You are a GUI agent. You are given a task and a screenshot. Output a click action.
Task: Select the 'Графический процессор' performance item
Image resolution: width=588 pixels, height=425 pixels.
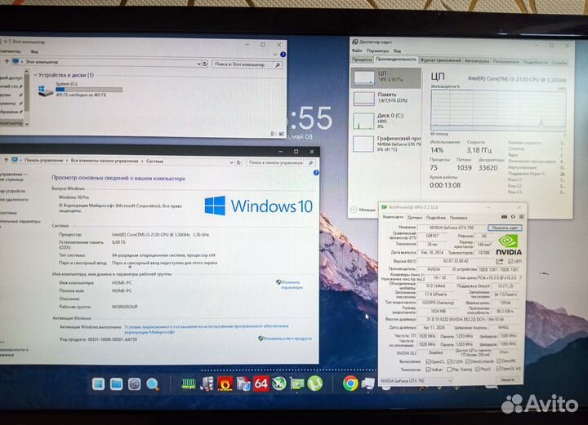(x=386, y=144)
